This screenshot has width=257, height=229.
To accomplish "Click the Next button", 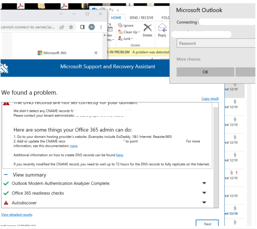I will point(207,223).
